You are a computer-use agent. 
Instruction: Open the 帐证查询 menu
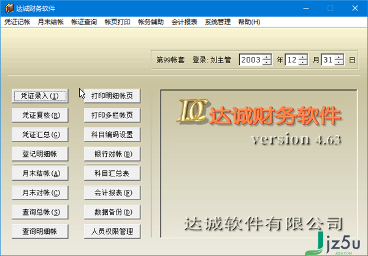coord(84,22)
